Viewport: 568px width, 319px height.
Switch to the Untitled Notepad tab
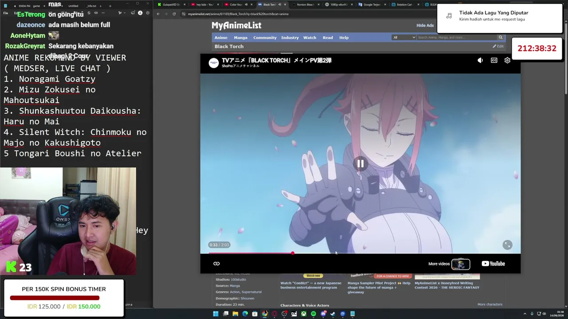point(73,6)
